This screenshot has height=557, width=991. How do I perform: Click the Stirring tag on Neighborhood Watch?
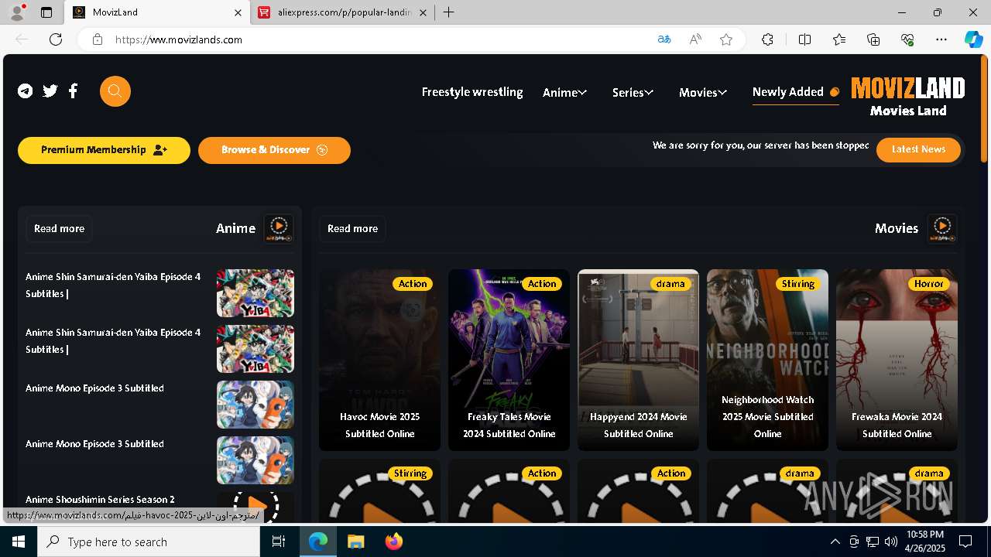pos(797,284)
